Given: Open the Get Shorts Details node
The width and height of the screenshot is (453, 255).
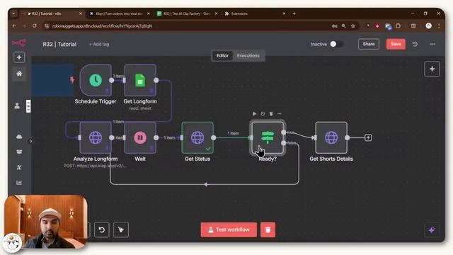Looking at the screenshot, I should (x=331, y=137).
